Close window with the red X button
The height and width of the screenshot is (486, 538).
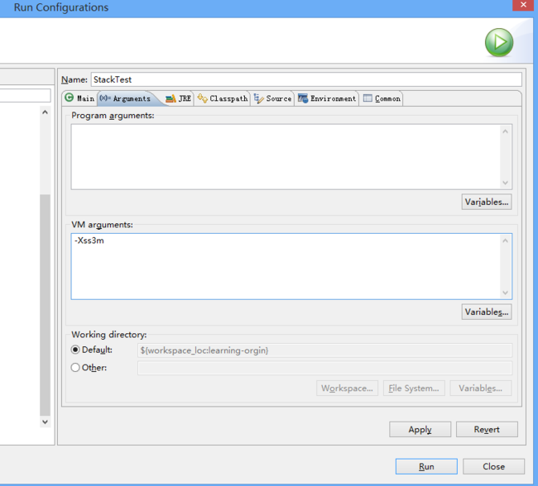coord(523,5)
